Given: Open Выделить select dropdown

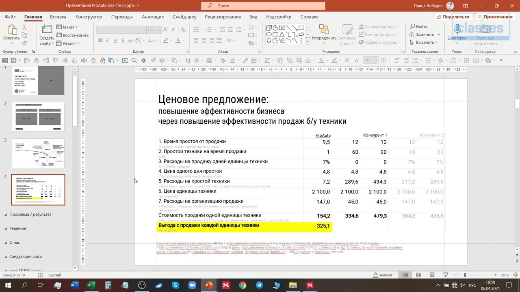Looking at the screenshot, I should pyautogui.click(x=423, y=43).
